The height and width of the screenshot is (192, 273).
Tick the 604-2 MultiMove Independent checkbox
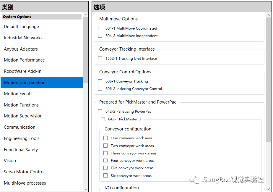(x=100, y=36)
